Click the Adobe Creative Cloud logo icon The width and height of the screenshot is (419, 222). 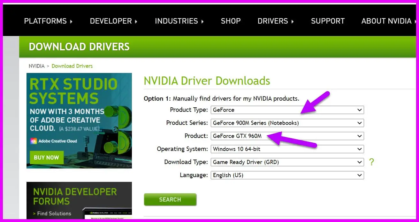[x=34, y=141]
